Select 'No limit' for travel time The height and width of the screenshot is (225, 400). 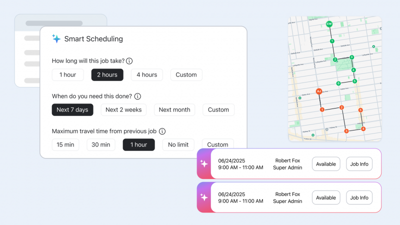pos(178,144)
